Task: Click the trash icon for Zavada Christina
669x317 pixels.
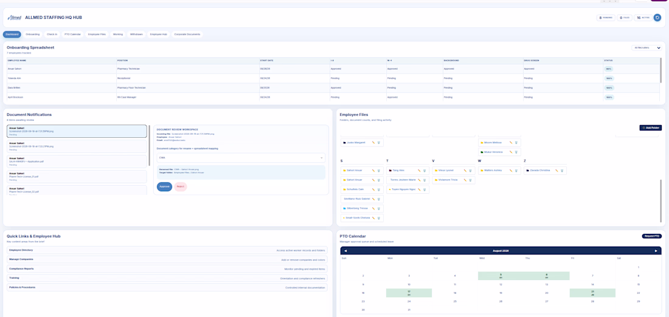Action: (562, 171)
